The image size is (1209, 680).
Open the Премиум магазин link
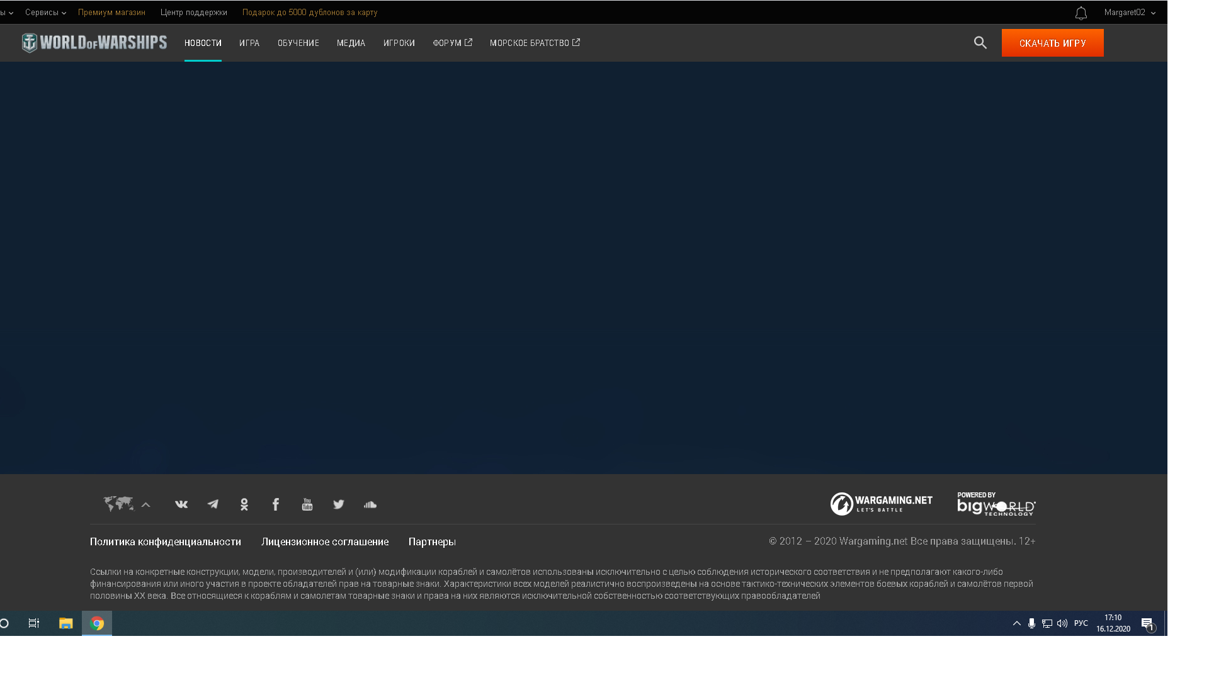click(x=111, y=13)
